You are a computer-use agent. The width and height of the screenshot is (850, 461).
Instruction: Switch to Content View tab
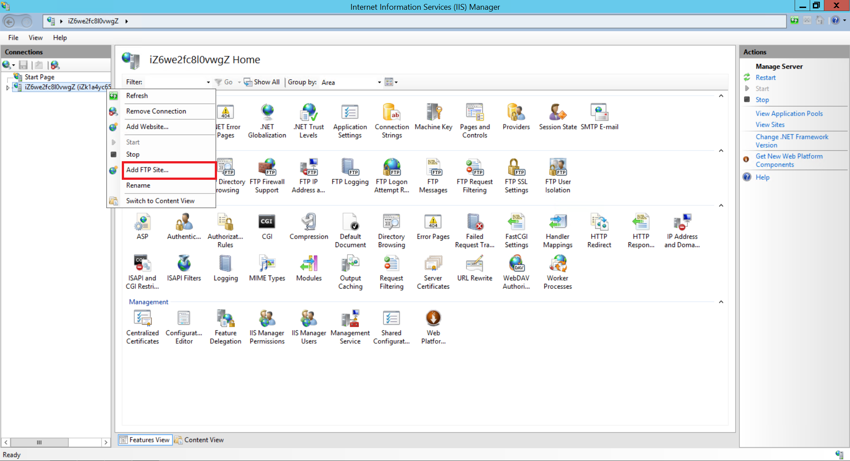pos(199,440)
